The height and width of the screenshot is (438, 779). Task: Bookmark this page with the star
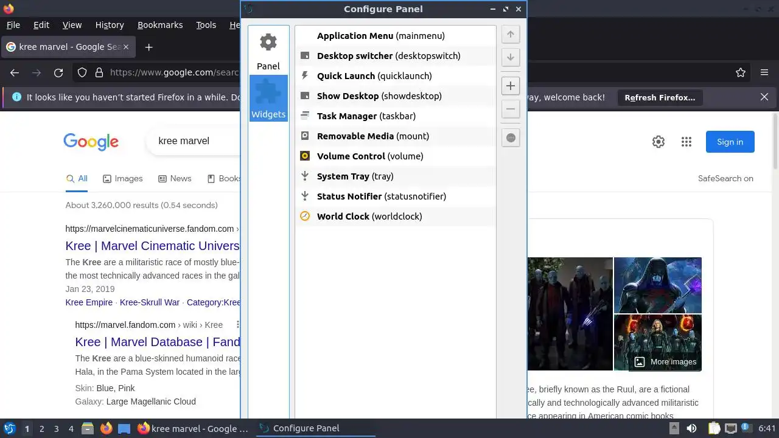[x=741, y=72]
